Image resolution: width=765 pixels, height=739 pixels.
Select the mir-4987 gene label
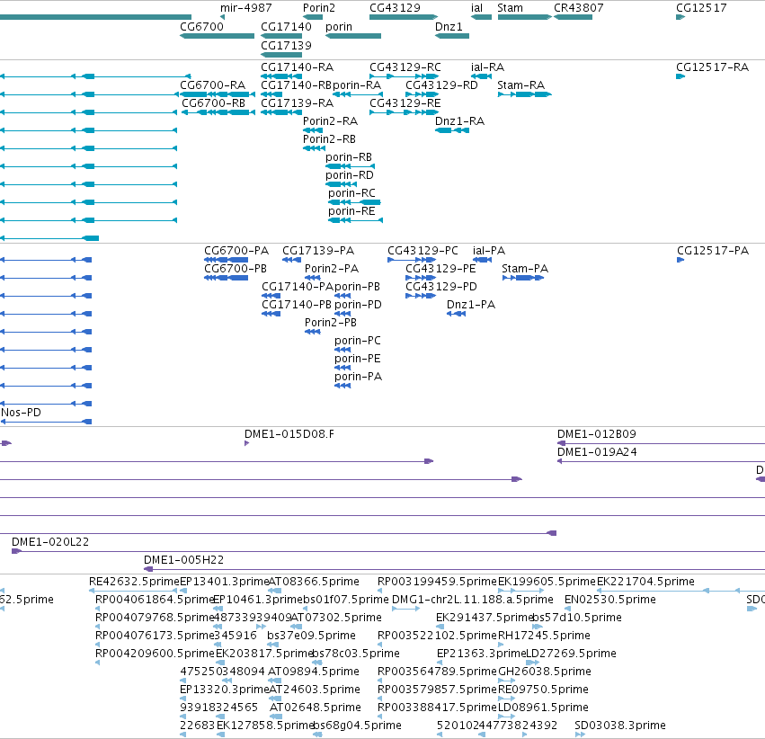(246, 8)
